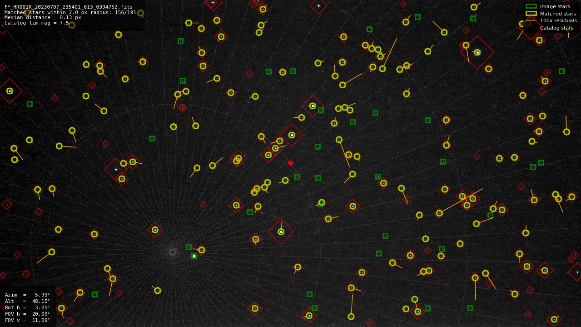Click the green Image stars legend swatch
The height and width of the screenshot is (327, 581).
point(531,6)
